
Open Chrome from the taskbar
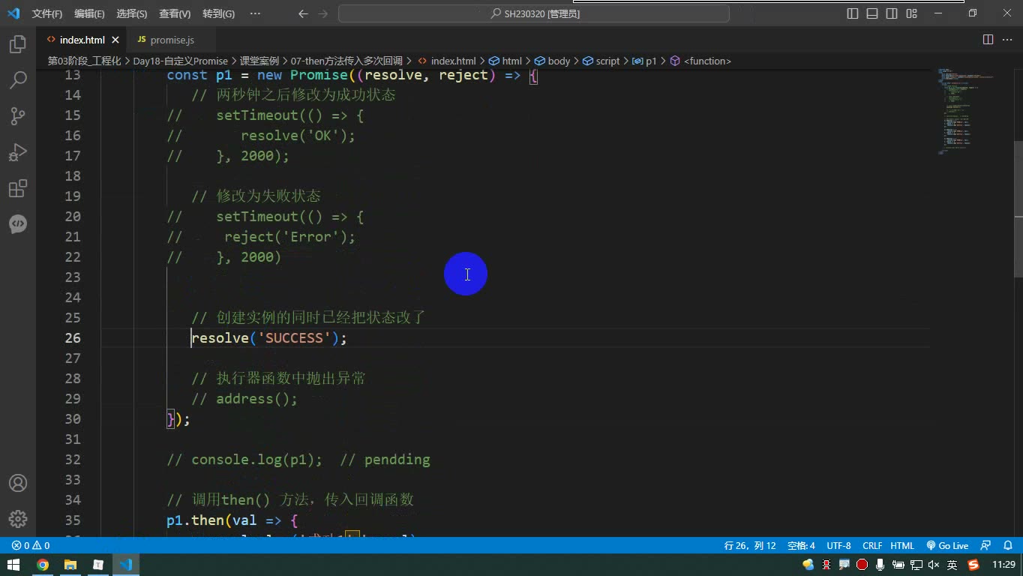tap(43, 565)
